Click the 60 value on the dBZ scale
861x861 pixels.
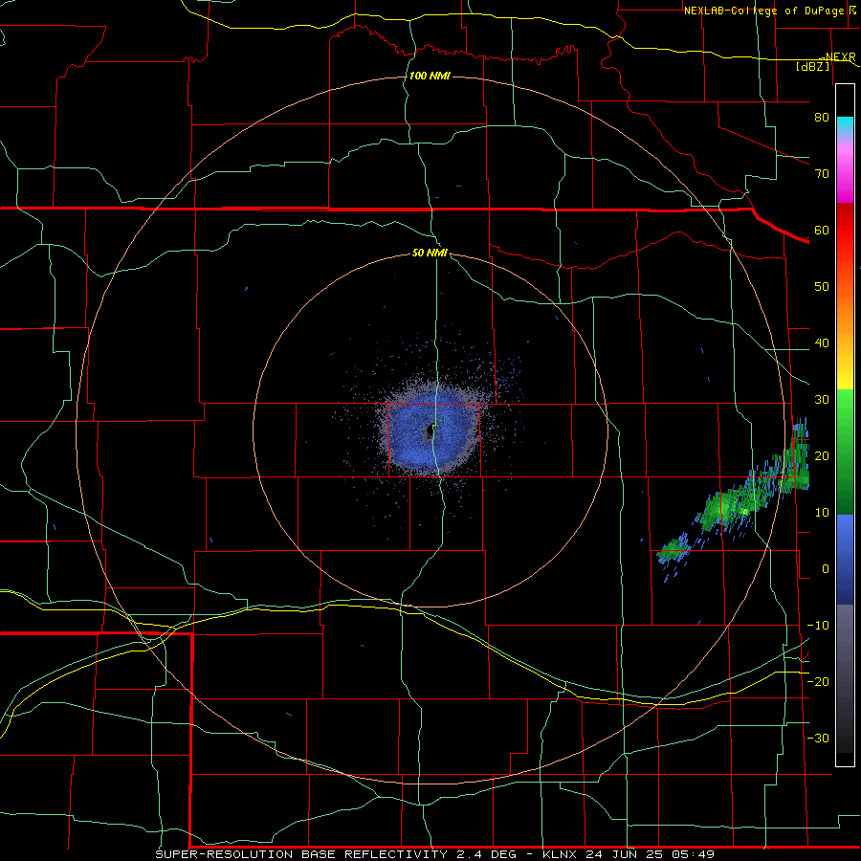pyautogui.click(x=822, y=230)
